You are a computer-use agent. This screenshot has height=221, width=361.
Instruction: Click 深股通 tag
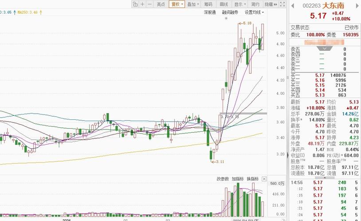[210, 12]
